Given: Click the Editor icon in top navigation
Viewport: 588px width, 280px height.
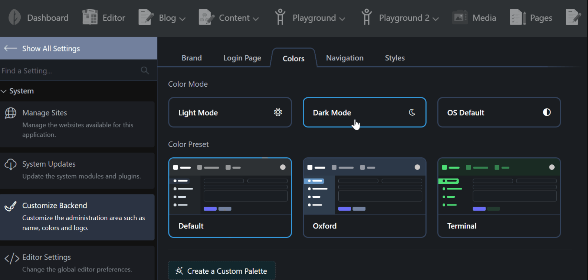Looking at the screenshot, I should (x=90, y=17).
